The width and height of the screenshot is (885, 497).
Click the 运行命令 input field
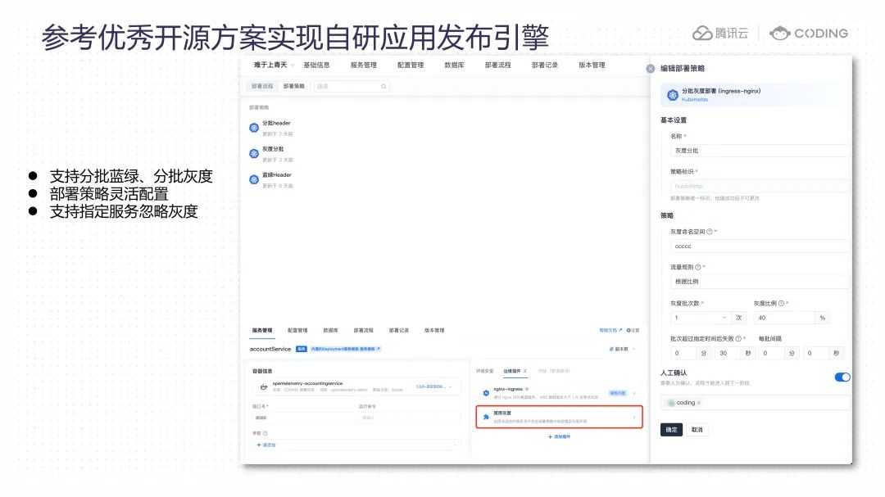tap(409, 418)
